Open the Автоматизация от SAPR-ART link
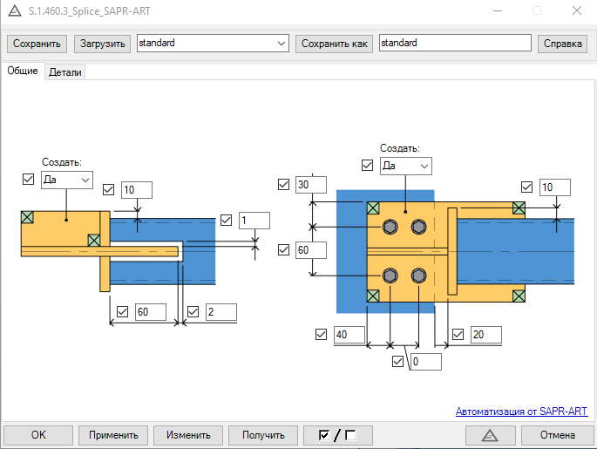Screen dimensions: 597x449 [x=521, y=412]
